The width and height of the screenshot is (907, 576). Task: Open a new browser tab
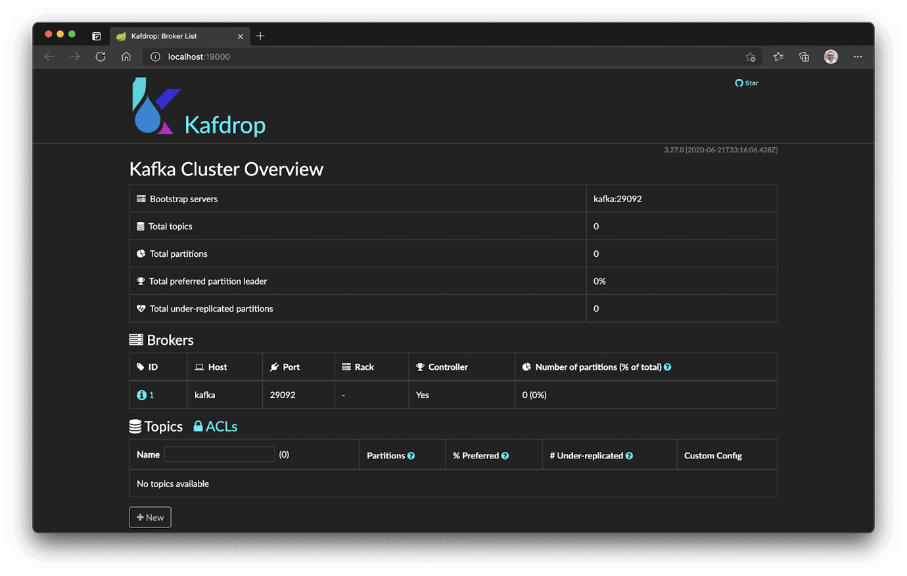click(260, 36)
